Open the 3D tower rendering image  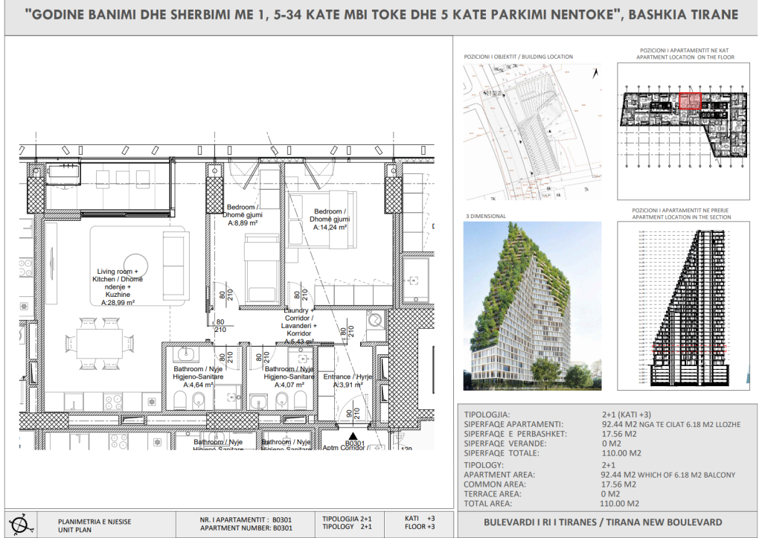click(x=532, y=306)
